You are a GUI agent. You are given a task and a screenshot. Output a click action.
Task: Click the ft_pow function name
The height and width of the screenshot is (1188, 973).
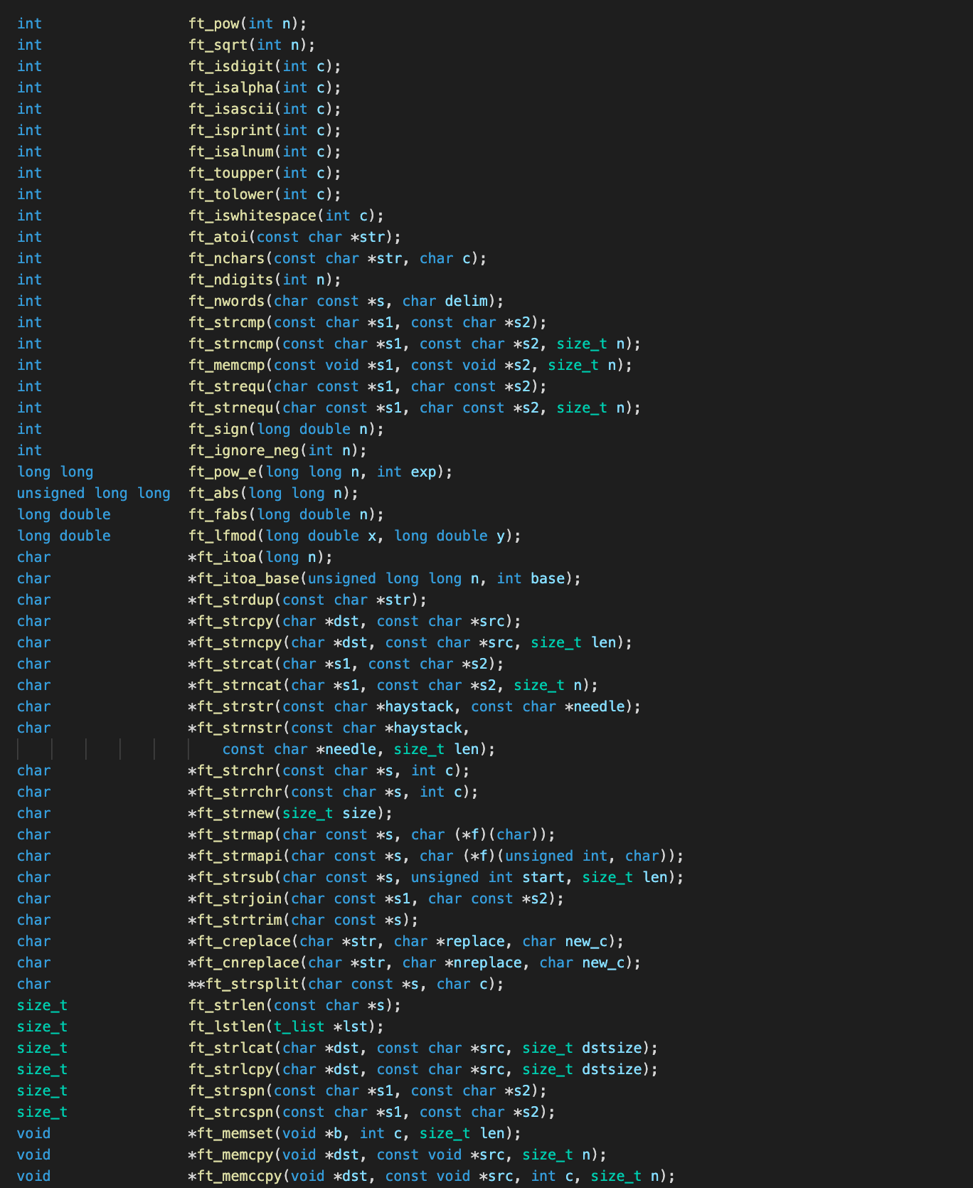[x=214, y=23]
